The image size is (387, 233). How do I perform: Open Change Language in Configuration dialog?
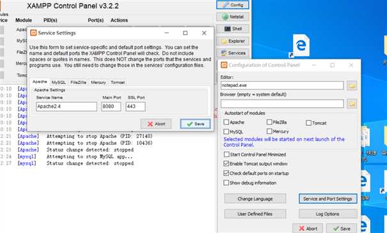[255, 199]
